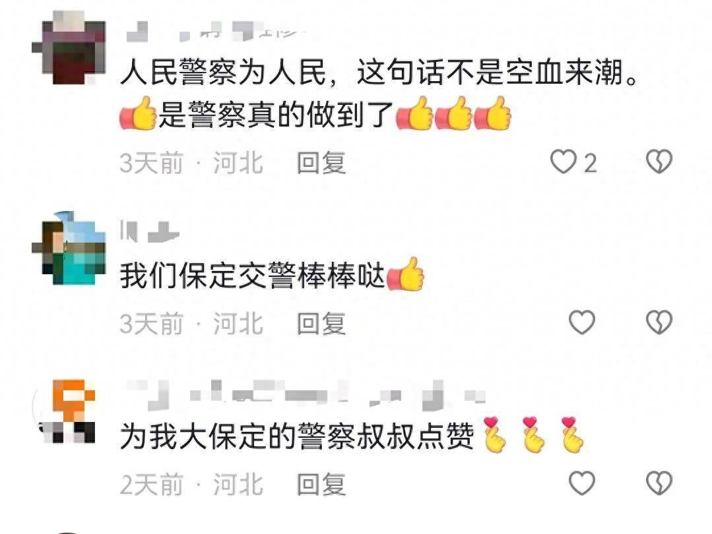The image size is (712, 534).
Task: Like the 保定交警棒棒哒 comment
Action: pos(582,322)
